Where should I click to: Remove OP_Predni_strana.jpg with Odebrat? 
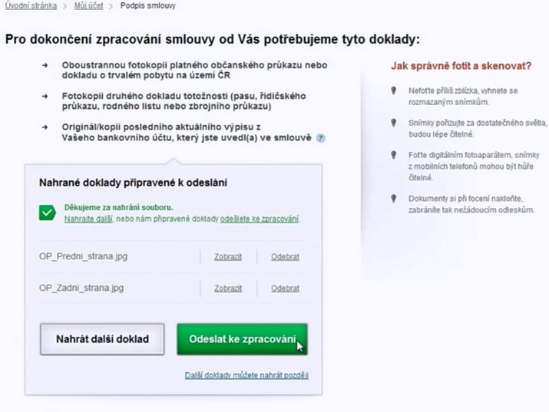coord(285,257)
